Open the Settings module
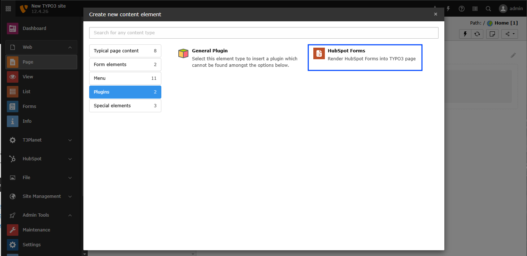 click(x=41, y=245)
